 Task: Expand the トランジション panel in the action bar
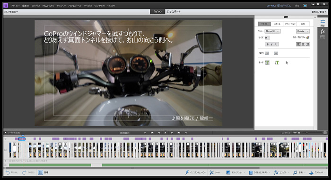point(235,172)
